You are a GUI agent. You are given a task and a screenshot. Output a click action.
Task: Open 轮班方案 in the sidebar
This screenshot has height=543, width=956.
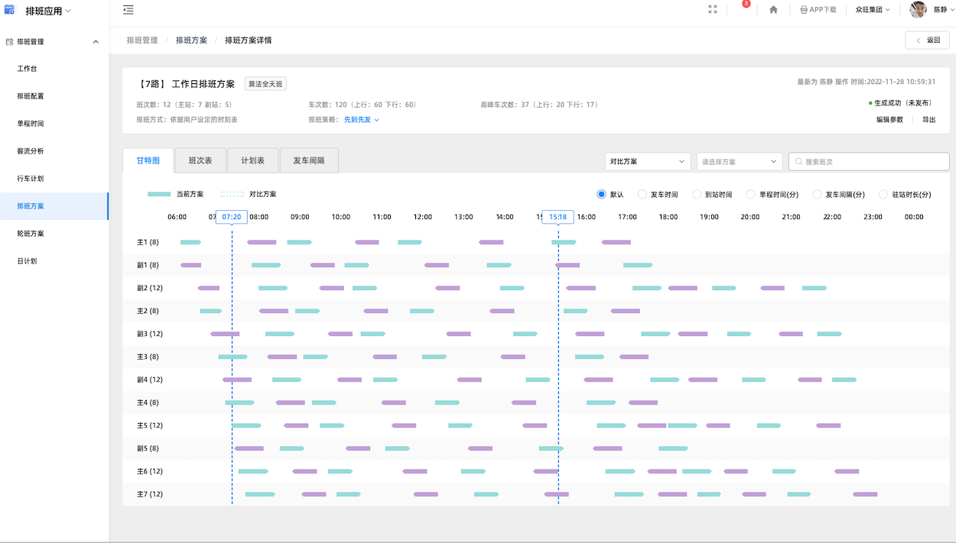(31, 234)
